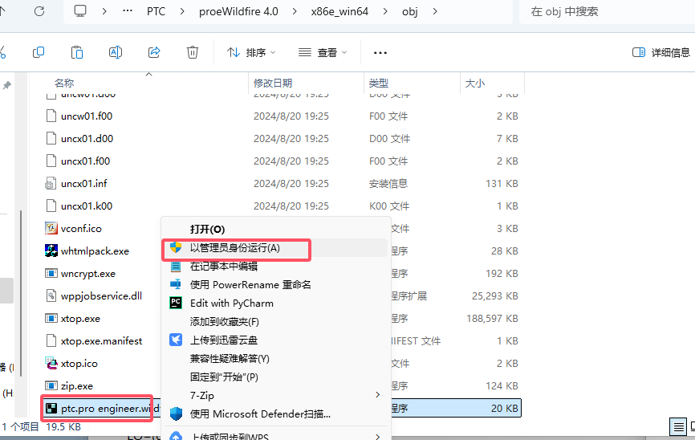Sort by the 大小 column header
The height and width of the screenshot is (440, 695).
pyautogui.click(x=475, y=83)
